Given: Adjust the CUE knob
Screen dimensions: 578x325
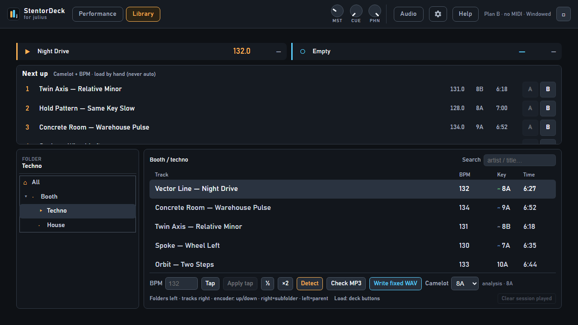Looking at the screenshot, I should point(356,11).
